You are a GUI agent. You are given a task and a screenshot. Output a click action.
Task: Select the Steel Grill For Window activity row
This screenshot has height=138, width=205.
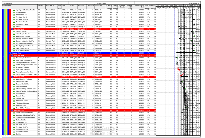click(x=83, y=108)
